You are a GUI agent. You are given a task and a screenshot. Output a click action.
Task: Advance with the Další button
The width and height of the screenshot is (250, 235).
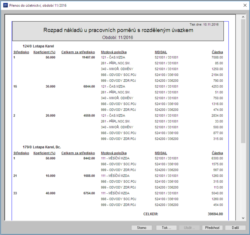coord(235,228)
